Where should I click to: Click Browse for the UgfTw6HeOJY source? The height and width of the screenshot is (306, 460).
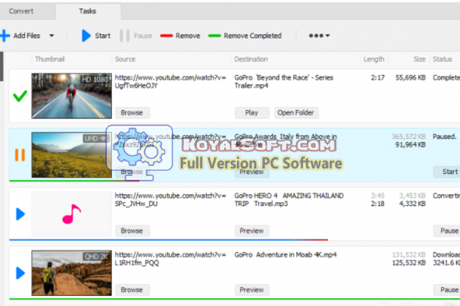132,113
